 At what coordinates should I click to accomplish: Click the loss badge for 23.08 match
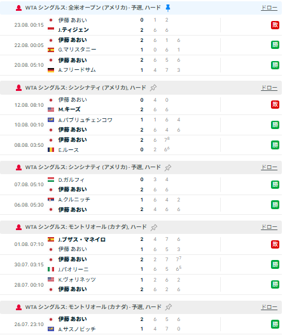coord(275,25)
